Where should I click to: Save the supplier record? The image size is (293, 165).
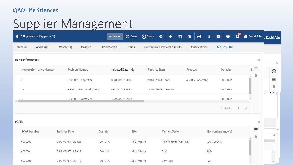point(131,36)
